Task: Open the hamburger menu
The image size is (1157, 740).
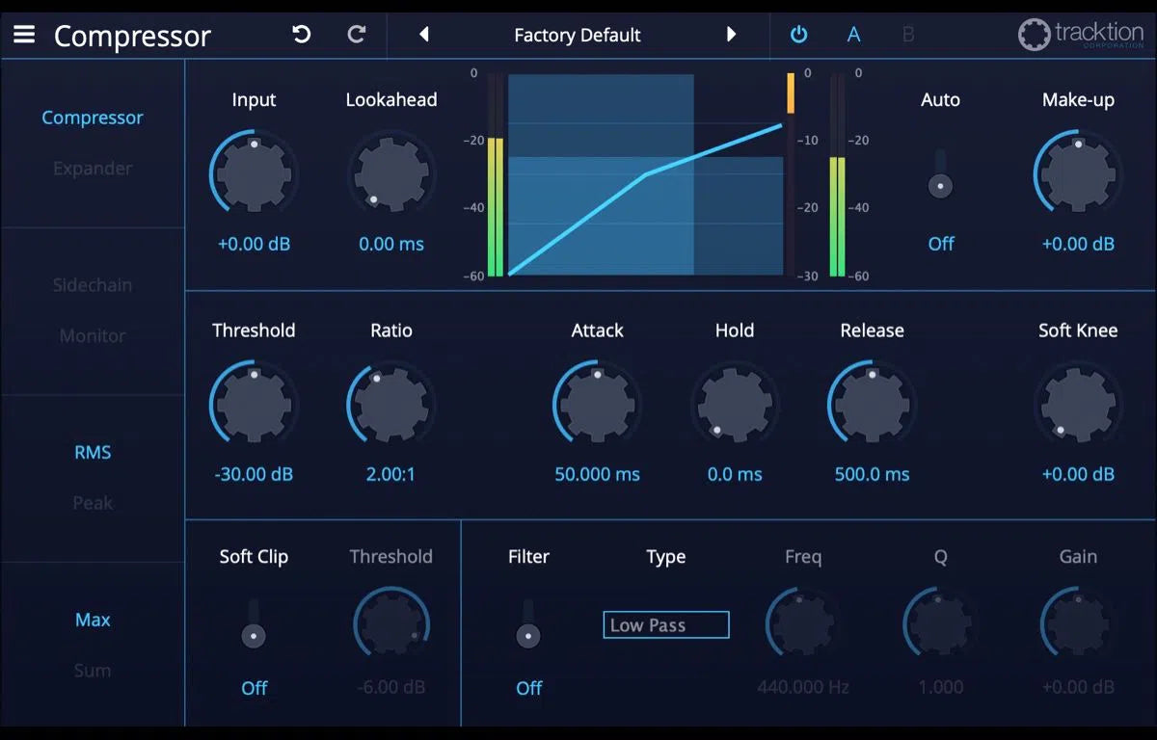Action: [24, 35]
